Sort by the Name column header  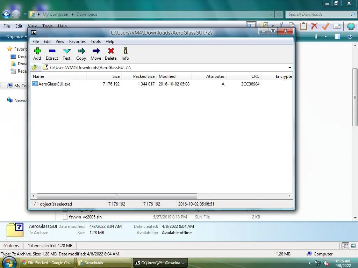(x=58, y=76)
